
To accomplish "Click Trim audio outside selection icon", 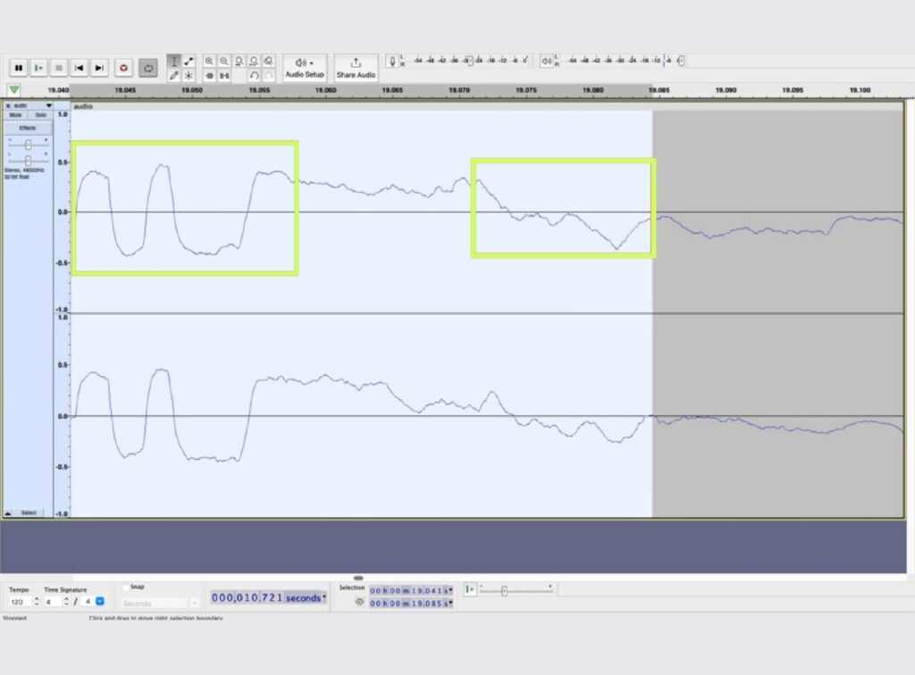I will coord(209,76).
